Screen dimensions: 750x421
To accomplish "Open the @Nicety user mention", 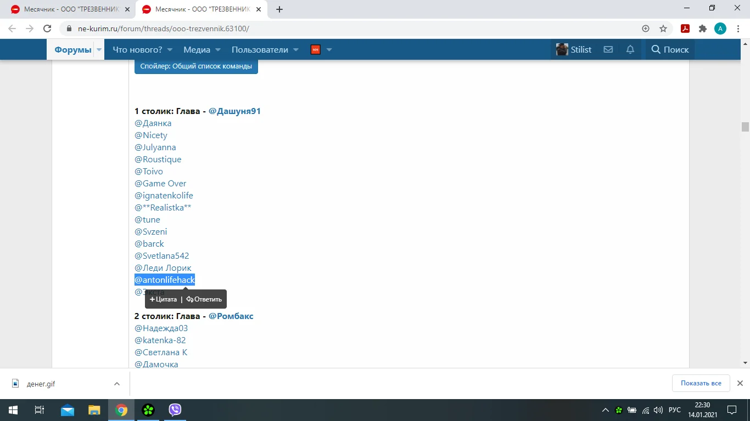I will (x=151, y=135).
